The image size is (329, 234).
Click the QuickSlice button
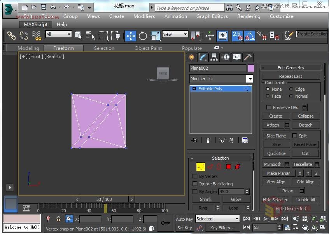(276, 153)
